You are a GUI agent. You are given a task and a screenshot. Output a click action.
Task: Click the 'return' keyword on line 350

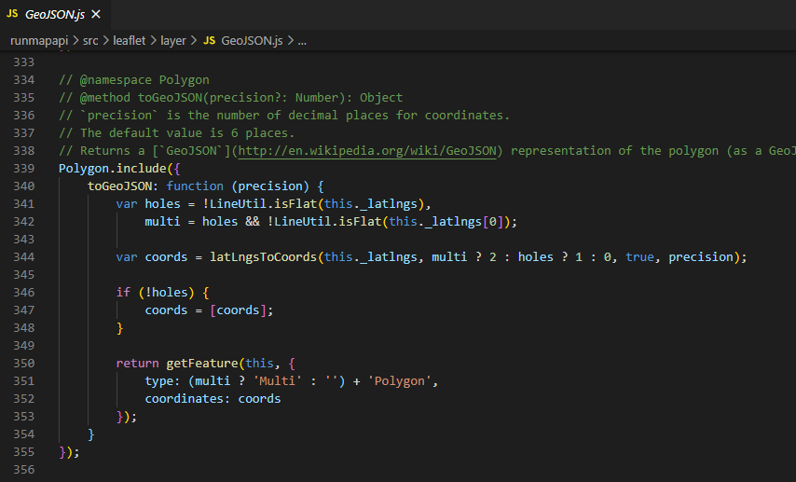coord(137,364)
